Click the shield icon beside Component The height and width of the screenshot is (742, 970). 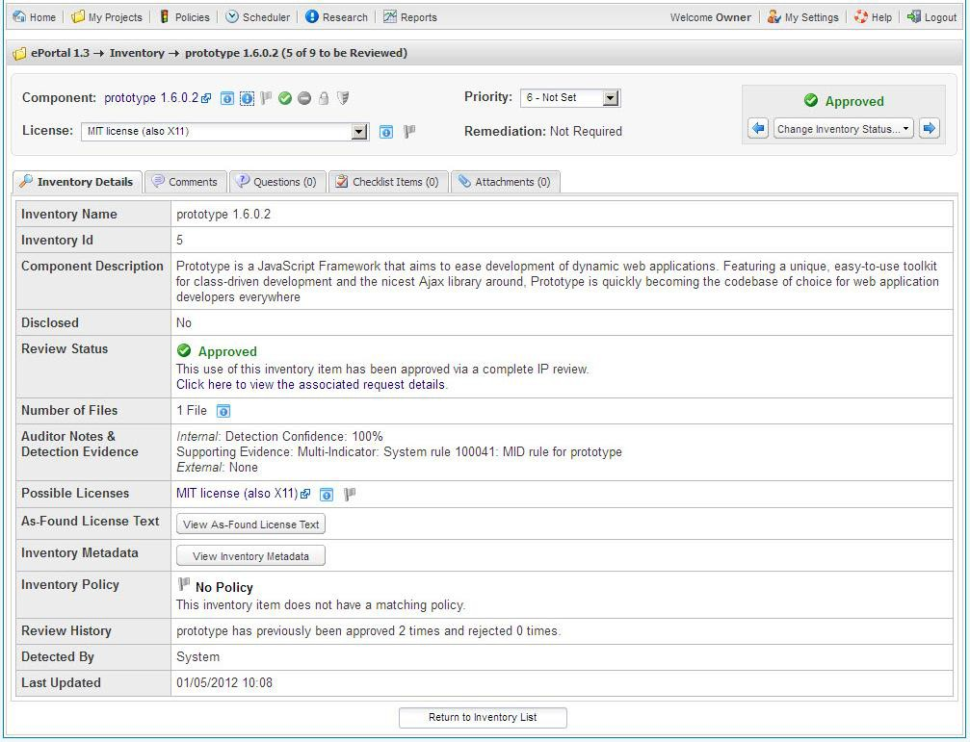click(343, 98)
